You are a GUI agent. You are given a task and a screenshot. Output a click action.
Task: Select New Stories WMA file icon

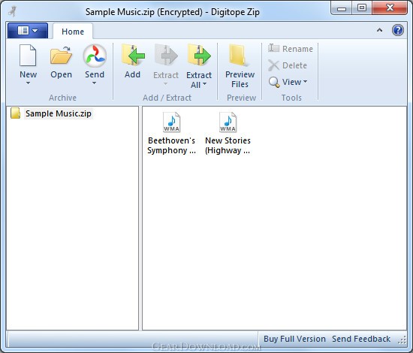(x=228, y=122)
